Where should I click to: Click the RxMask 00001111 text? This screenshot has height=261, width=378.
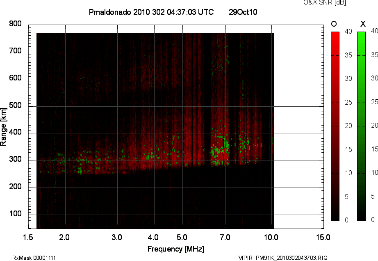point(34,258)
